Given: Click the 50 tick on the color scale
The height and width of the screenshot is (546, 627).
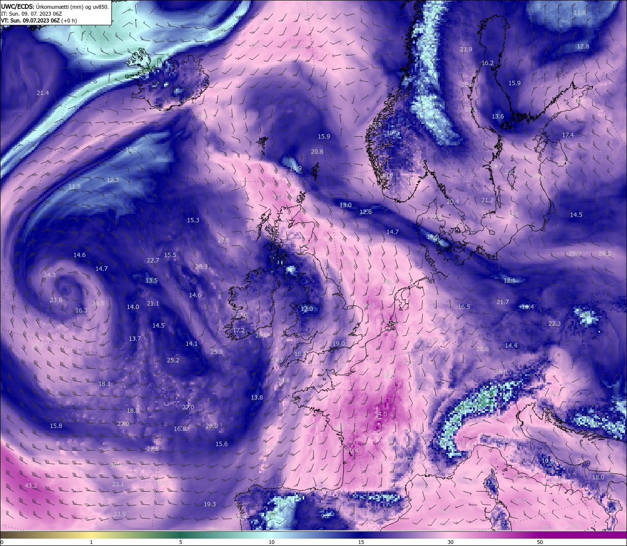Looking at the screenshot, I should (539, 542).
